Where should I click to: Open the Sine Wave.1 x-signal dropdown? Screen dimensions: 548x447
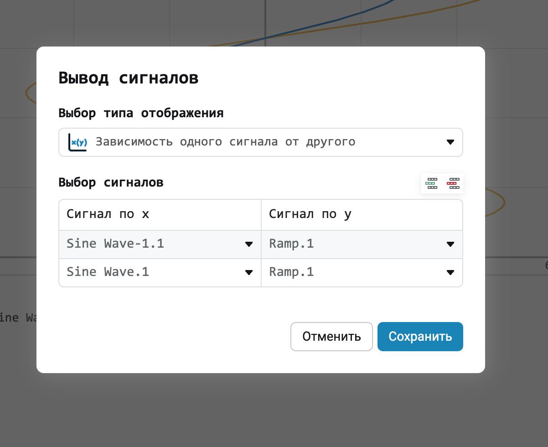tap(160, 272)
